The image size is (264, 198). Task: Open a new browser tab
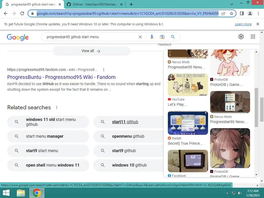(x=131, y=5)
